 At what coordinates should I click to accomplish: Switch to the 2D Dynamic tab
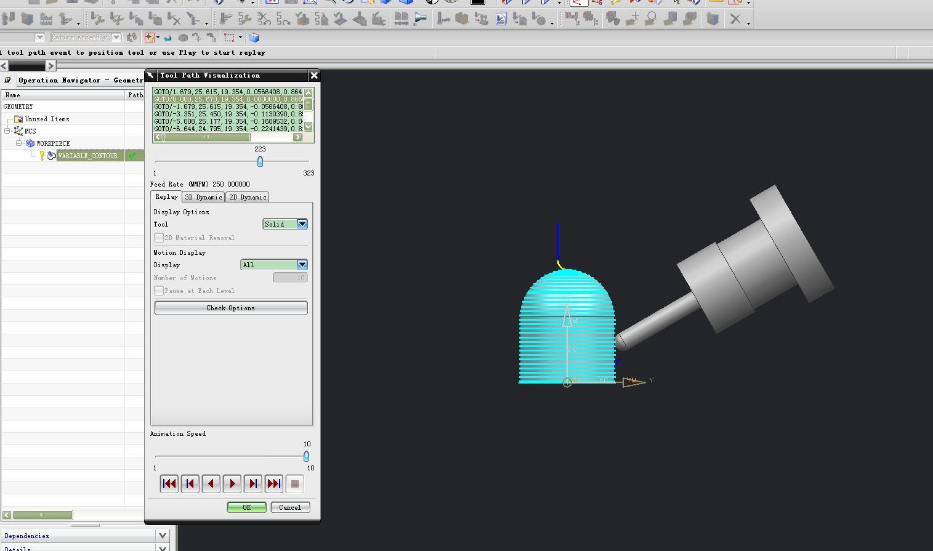pos(248,197)
